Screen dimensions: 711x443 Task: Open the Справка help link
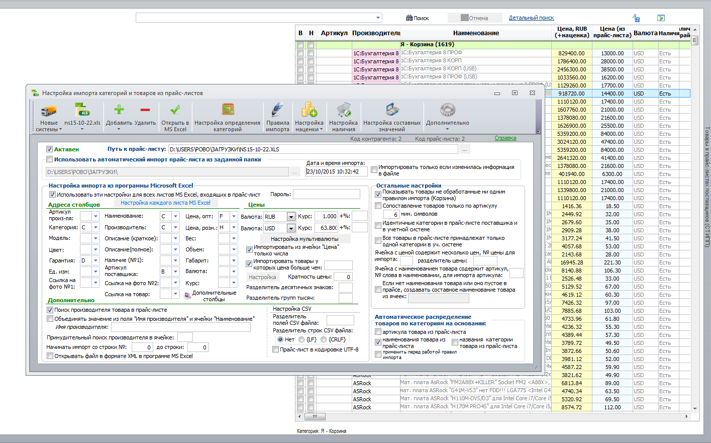[x=505, y=138]
